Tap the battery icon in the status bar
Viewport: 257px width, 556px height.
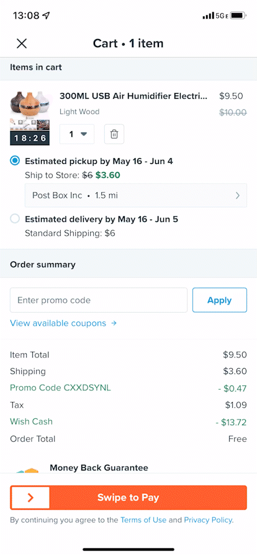point(238,16)
